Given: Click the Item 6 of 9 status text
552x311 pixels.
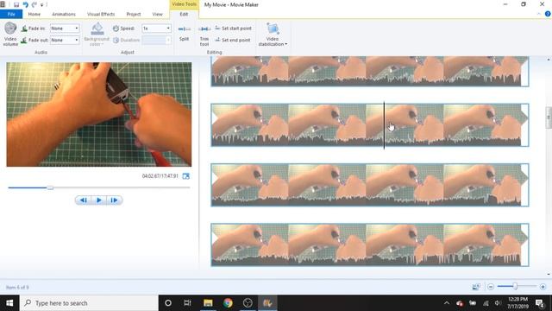Looking at the screenshot, I should 17,288.
